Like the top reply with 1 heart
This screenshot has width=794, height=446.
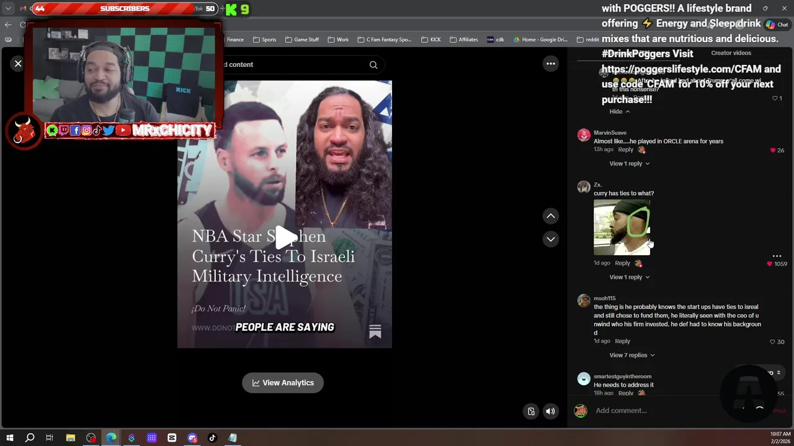coord(775,98)
